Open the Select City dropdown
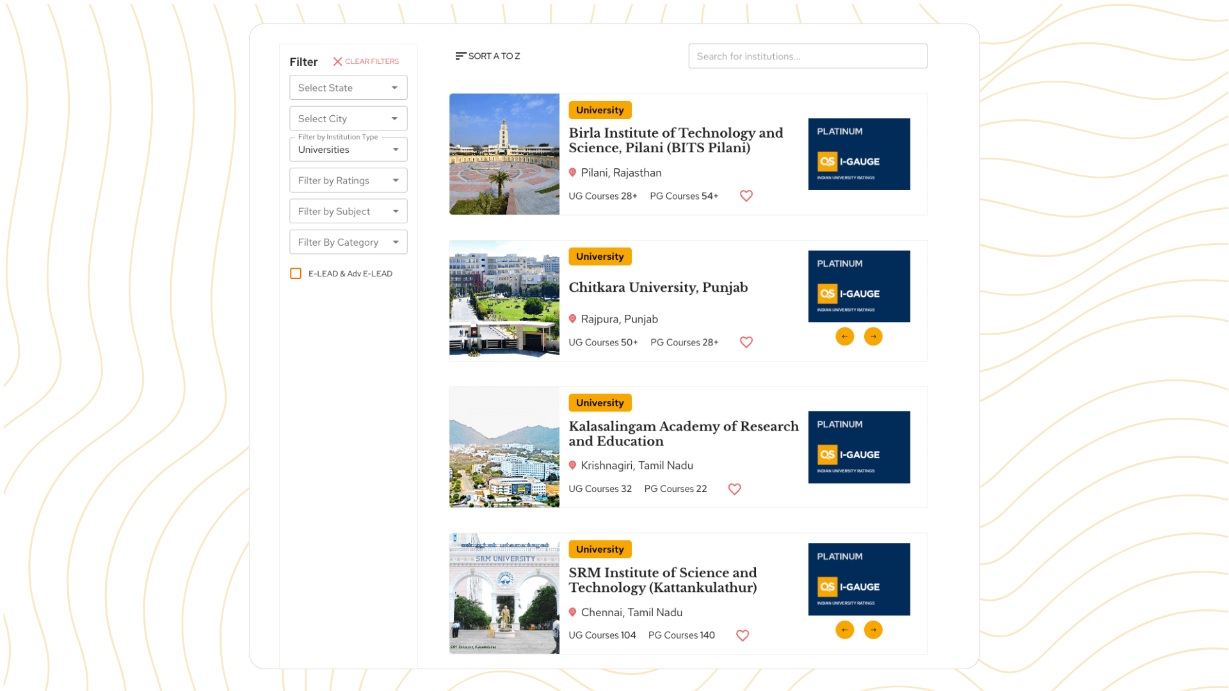 348,118
